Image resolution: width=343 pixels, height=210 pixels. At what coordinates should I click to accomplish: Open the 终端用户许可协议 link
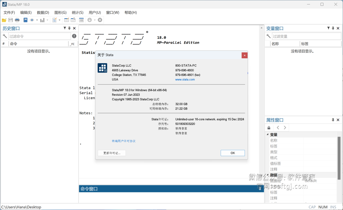point(123,141)
